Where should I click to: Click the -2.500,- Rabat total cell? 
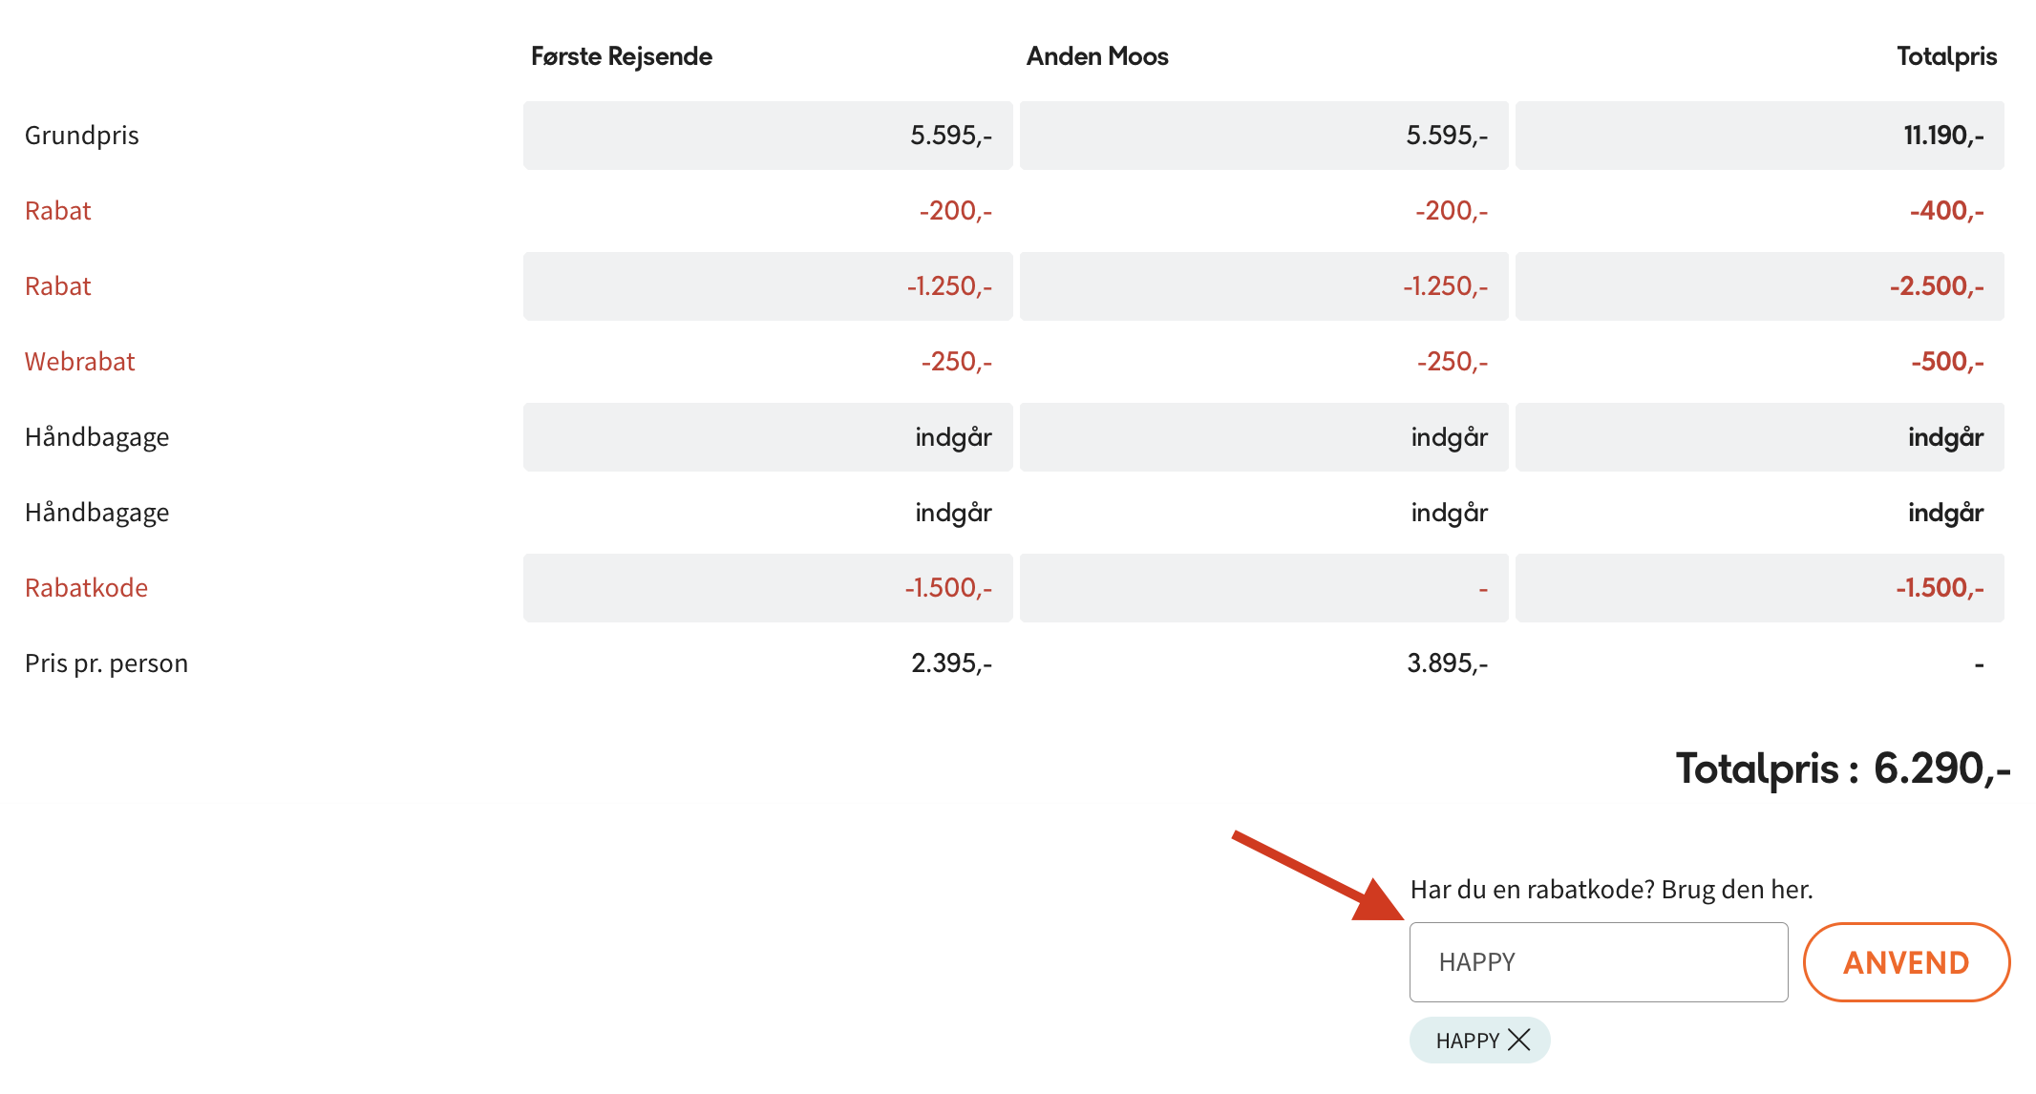point(1936,286)
